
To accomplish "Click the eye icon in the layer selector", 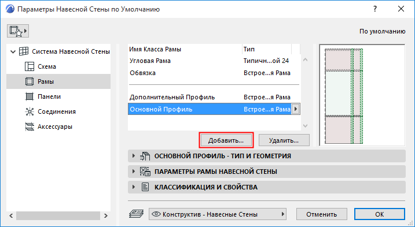I will [157, 214].
